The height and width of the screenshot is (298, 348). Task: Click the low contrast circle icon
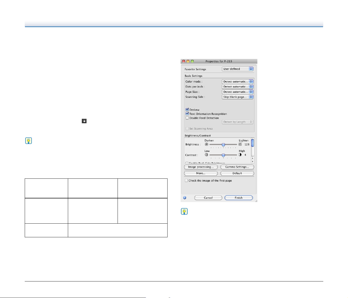206,155
